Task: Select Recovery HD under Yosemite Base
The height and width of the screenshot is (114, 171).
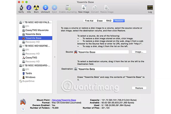Action: tap(35, 42)
